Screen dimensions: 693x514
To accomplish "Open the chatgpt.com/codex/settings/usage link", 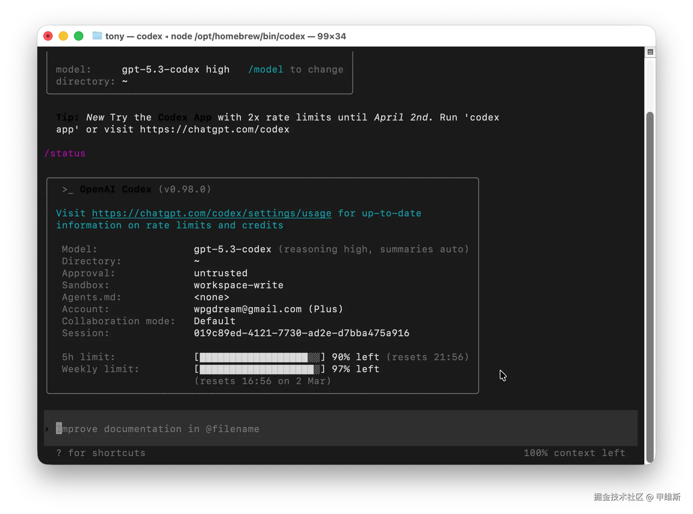I will [x=212, y=213].
